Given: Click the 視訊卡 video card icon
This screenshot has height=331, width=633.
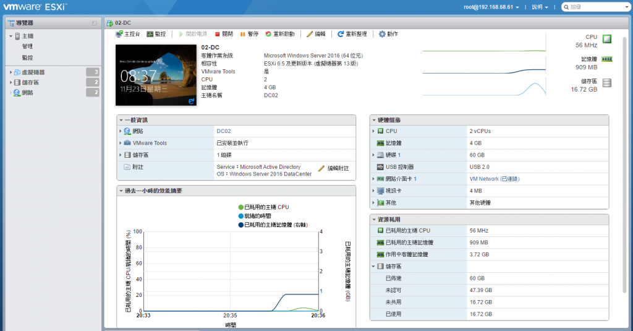Looking at the screenshot, I should [x=380, y=191].
